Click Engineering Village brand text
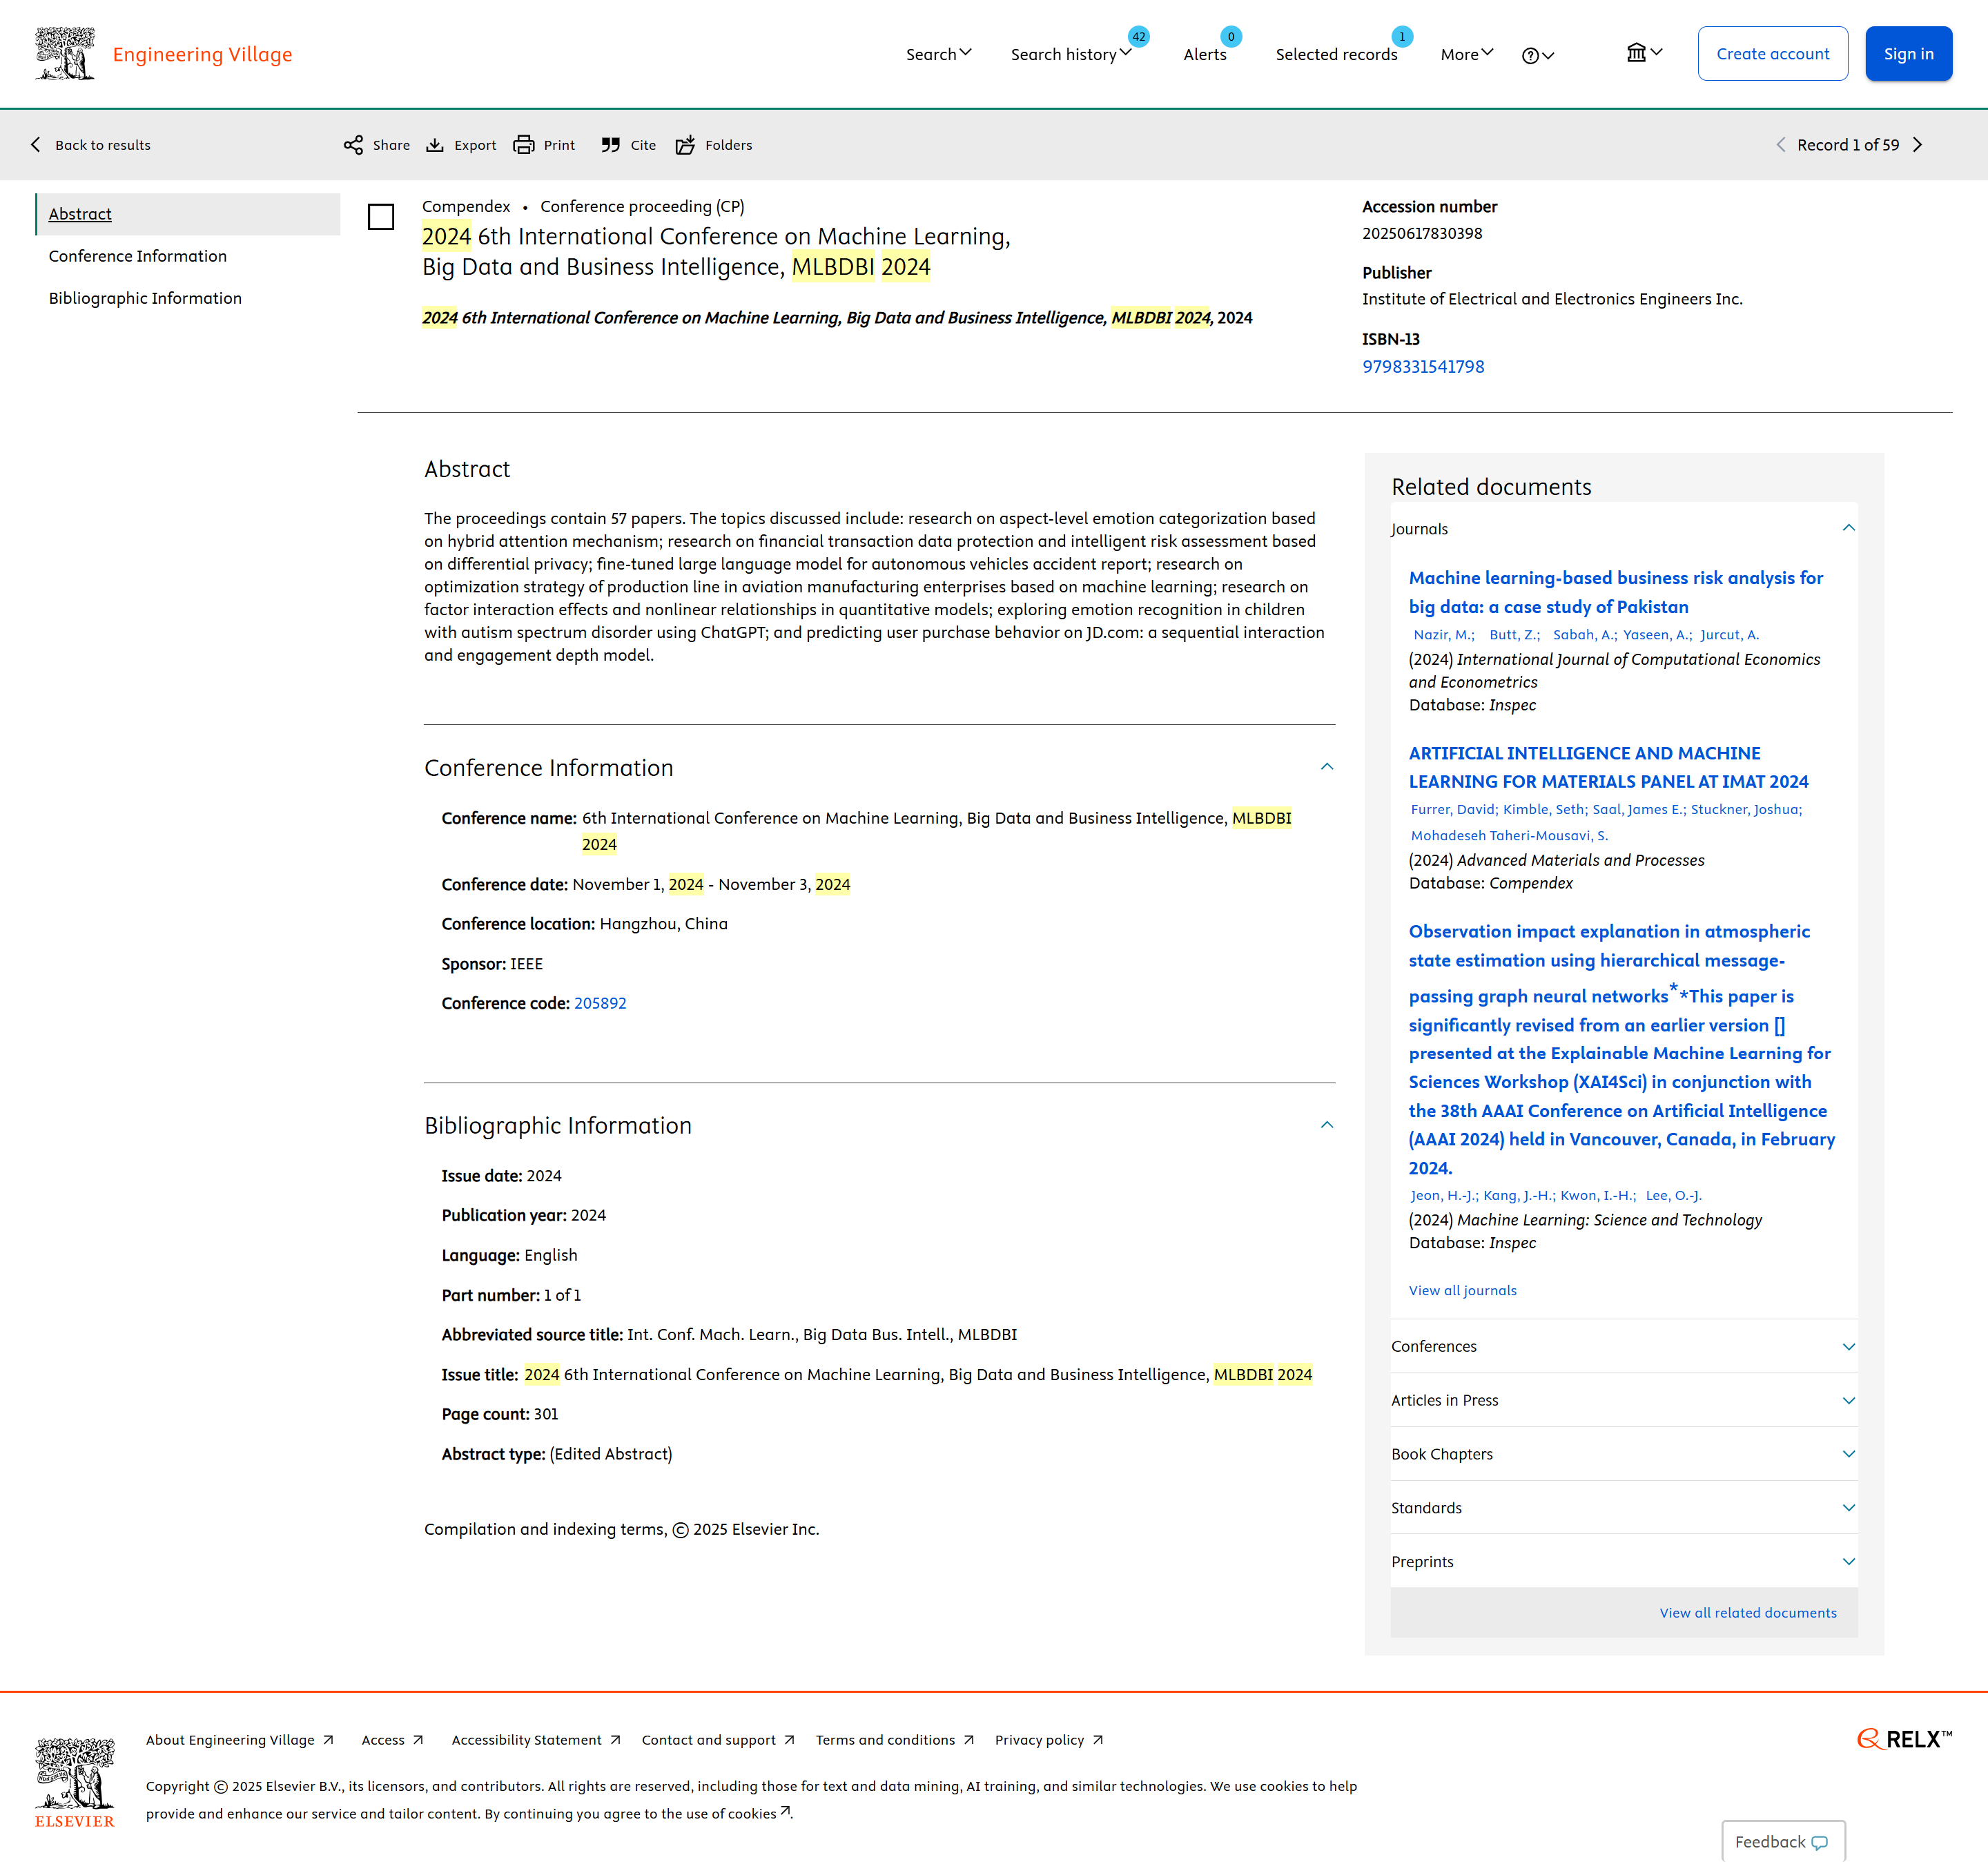1988x1862 pixels. click(x=203, y=54)
